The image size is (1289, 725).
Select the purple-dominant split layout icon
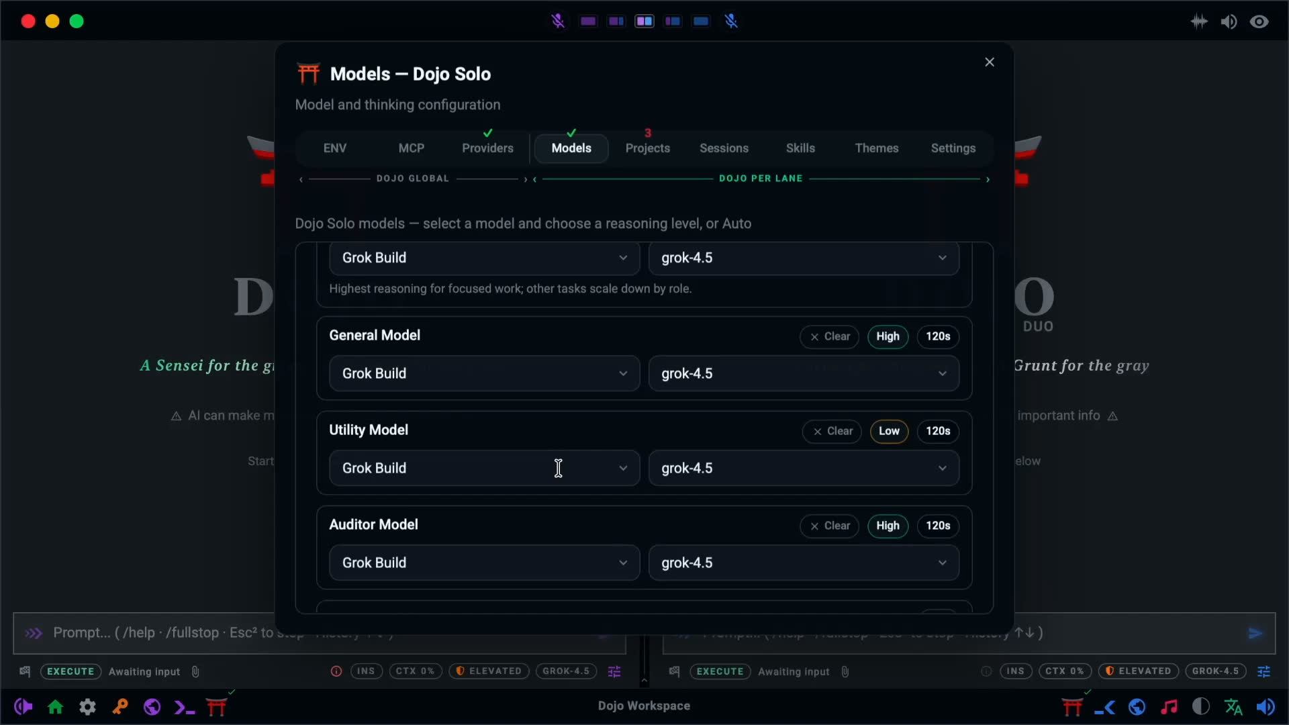point(616,21)
